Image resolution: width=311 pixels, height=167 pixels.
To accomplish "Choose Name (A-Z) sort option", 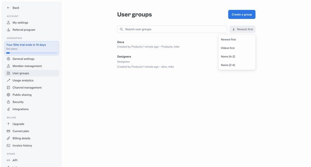I will [228, 57].
